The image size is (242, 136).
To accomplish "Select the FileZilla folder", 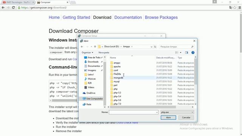I will [x=117, y=74].
